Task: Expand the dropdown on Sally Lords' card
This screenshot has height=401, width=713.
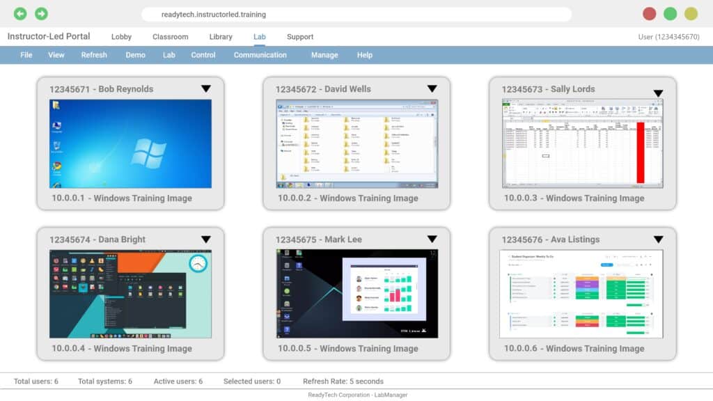Action: coord(659,91)
